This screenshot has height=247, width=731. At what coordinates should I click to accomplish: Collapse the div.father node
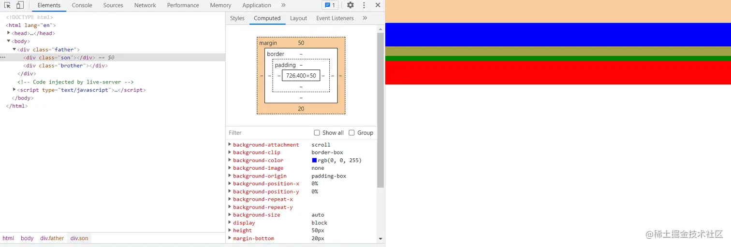pos(15,49)
